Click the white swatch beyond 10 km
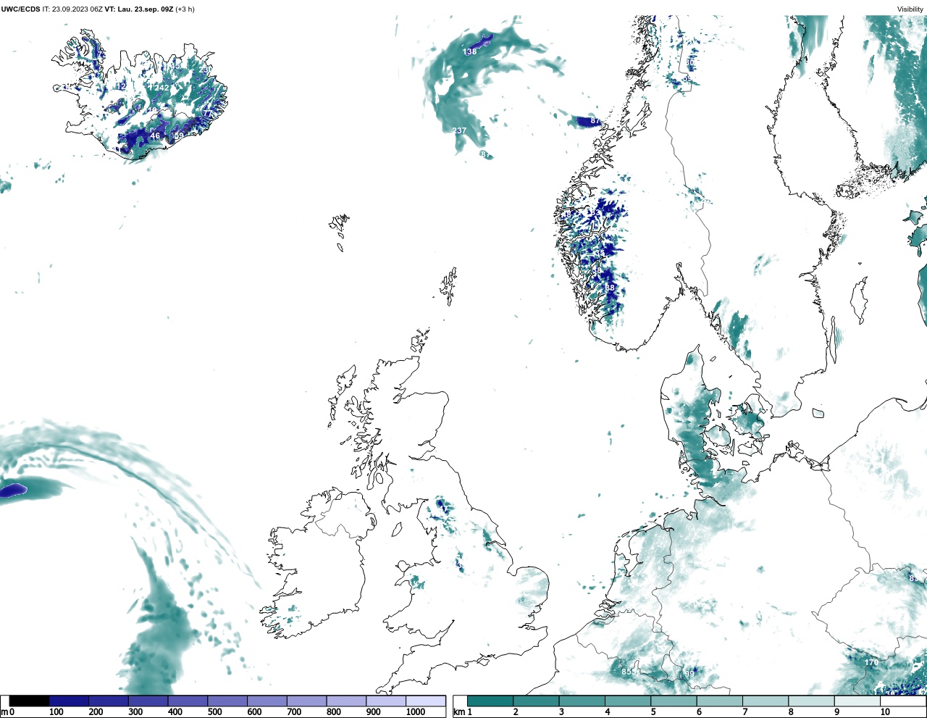Image resolution: width=927 pixels, height=718 pixels. point(902,701)
